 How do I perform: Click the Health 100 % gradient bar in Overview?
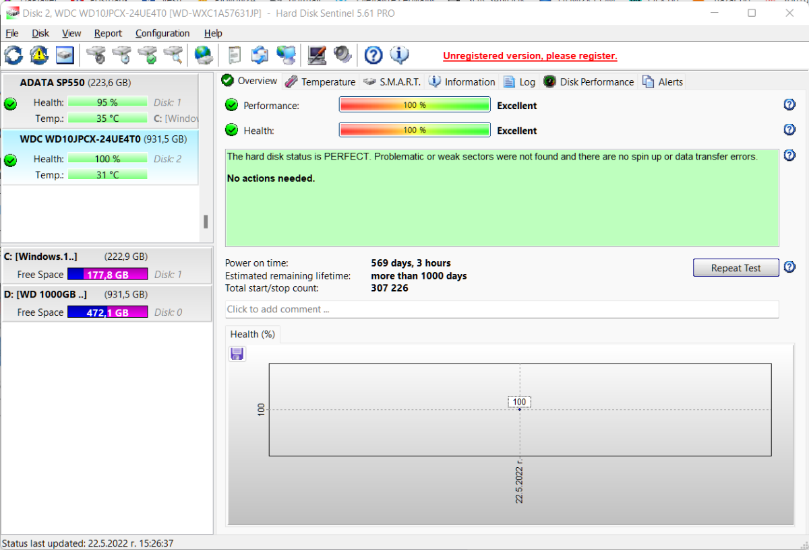pos(415,130)
